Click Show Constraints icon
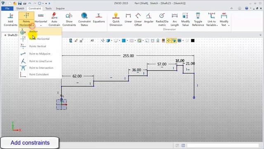Image resolution: width=264 pixels, height=149 pixels. pyautogui.click(x=69, y=16)
